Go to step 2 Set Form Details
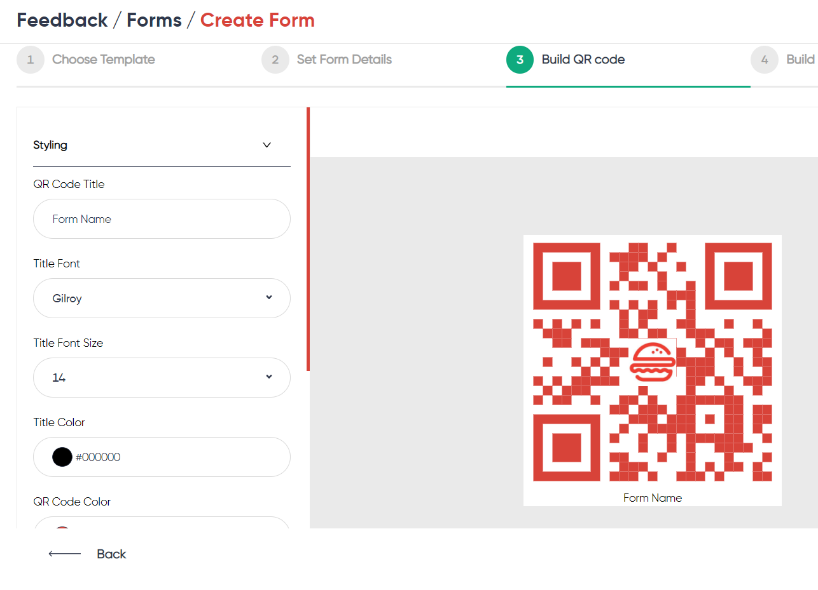 tap(327, 60)
